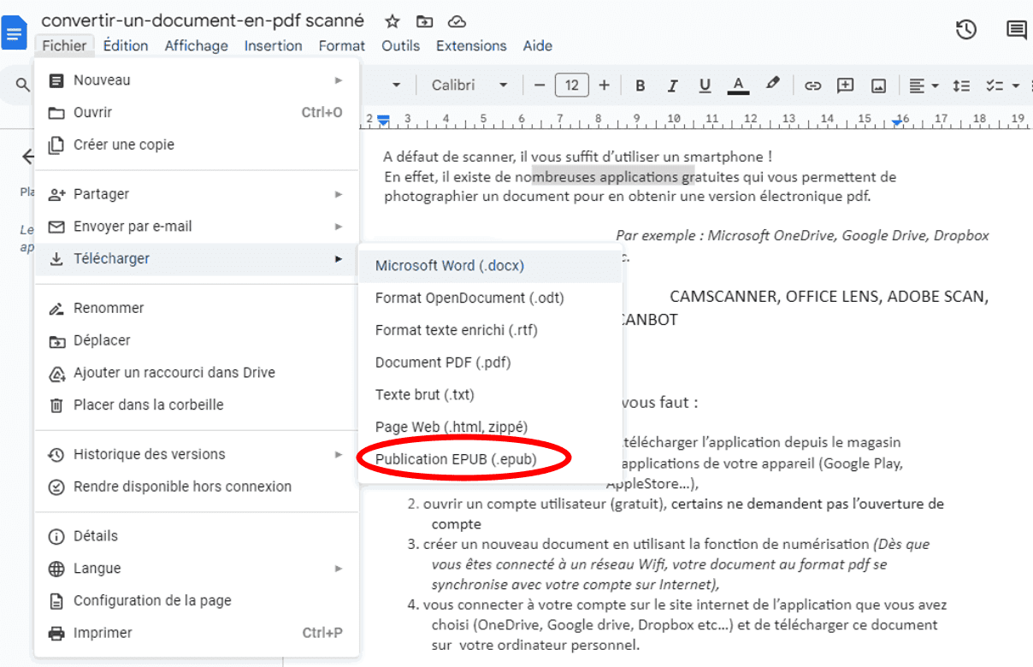This screenshot has width=1033, height=667.
Task: Open the Format menu
Action: [342, 45]
